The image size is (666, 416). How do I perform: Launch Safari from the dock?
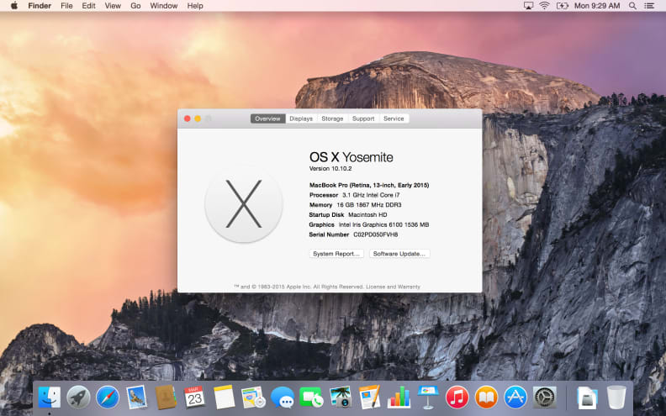point(108,398)
